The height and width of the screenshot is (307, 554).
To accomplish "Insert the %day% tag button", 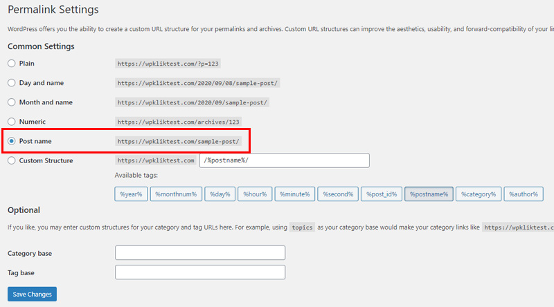I will pos(220,194).
